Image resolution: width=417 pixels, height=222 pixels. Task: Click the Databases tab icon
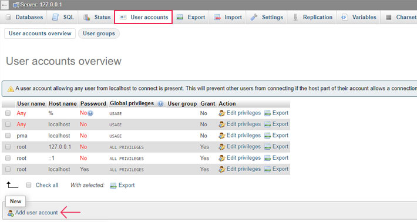pos(8,17)
